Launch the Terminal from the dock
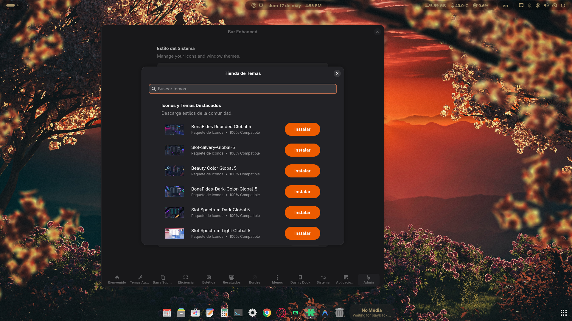The height and width of the screenshot is (321, 572). (238, 313)
